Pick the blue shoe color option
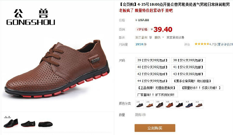This screenshot has width=233, height=135. click(x=189, y=104)
